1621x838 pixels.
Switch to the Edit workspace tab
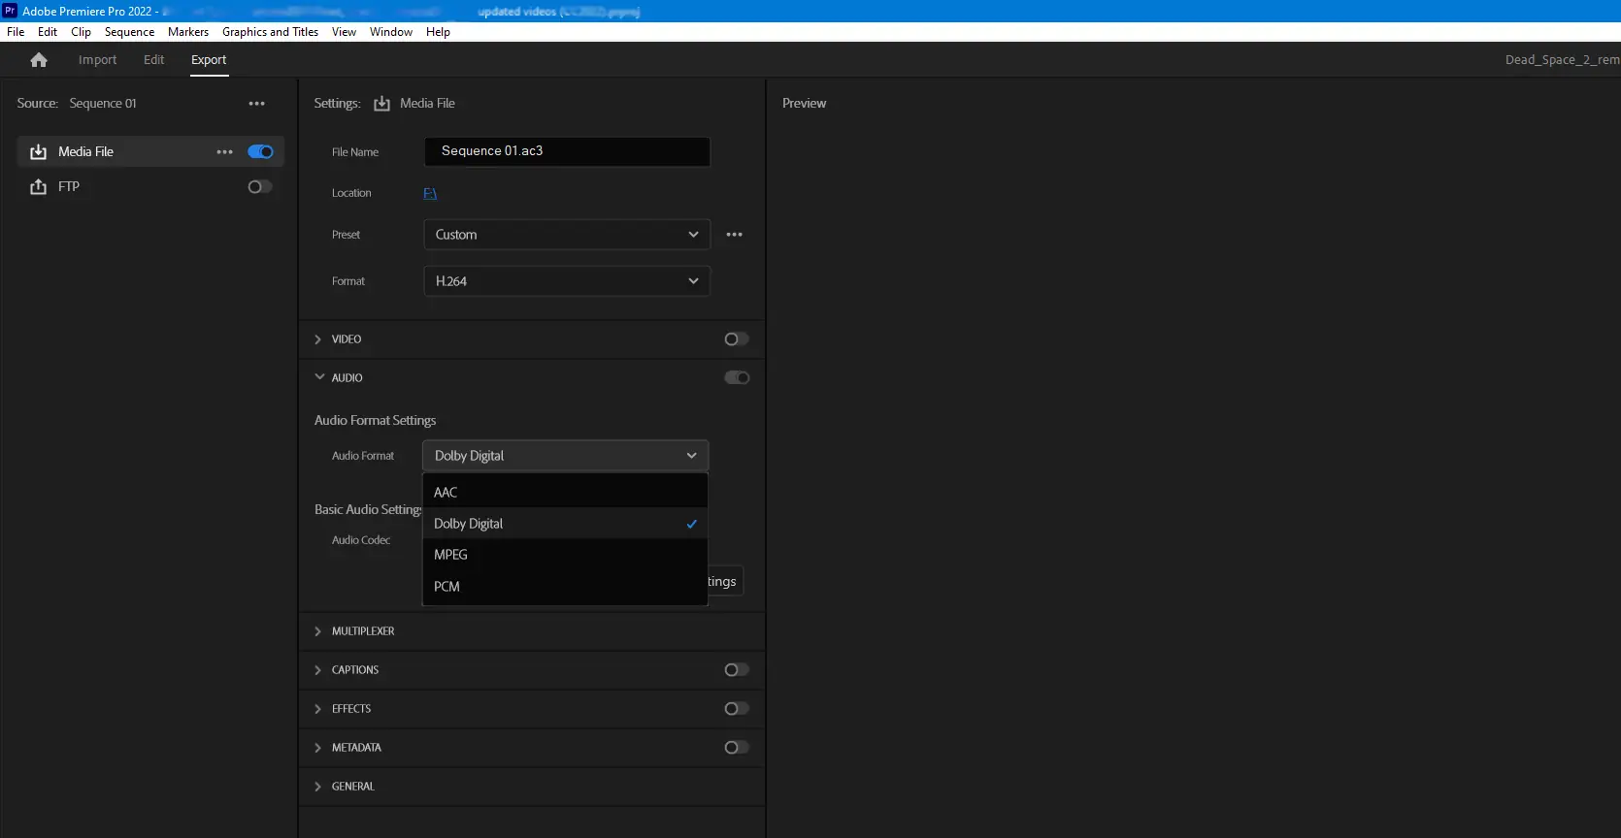pos(153,60)
